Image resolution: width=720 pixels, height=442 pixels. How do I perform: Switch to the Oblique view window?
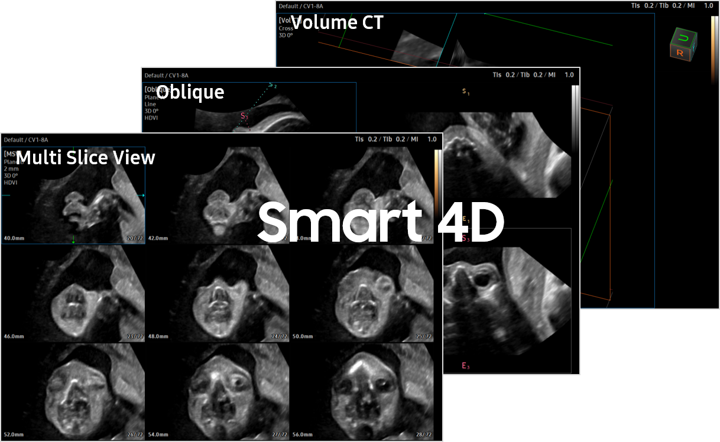[x=189, y=92]
